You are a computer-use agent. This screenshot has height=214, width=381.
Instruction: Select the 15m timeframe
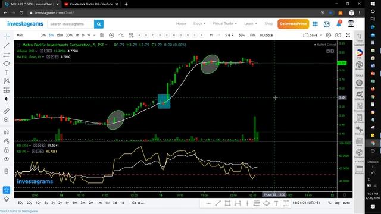pyautogui.click(x=60, y=36)
